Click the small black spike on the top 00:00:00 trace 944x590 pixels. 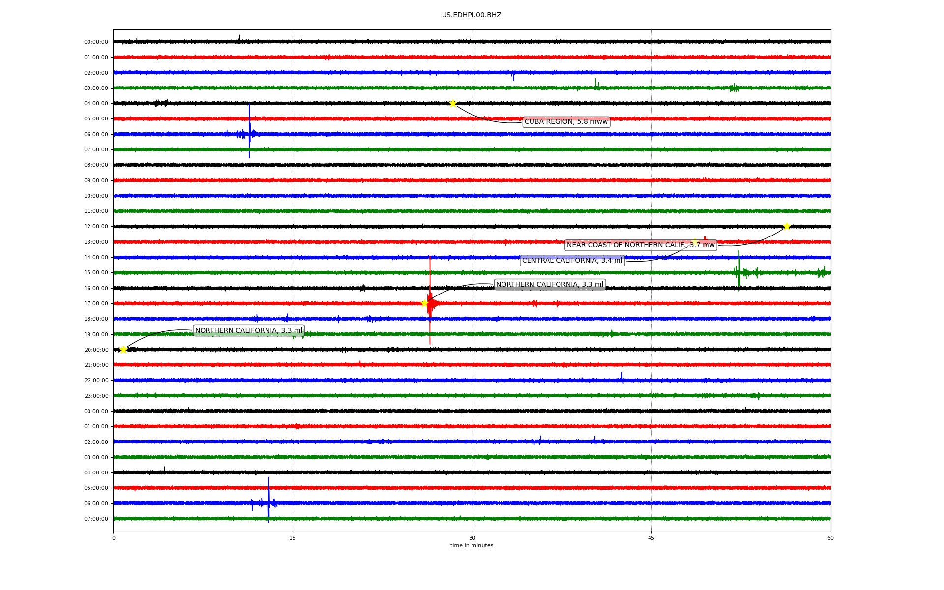239,38
